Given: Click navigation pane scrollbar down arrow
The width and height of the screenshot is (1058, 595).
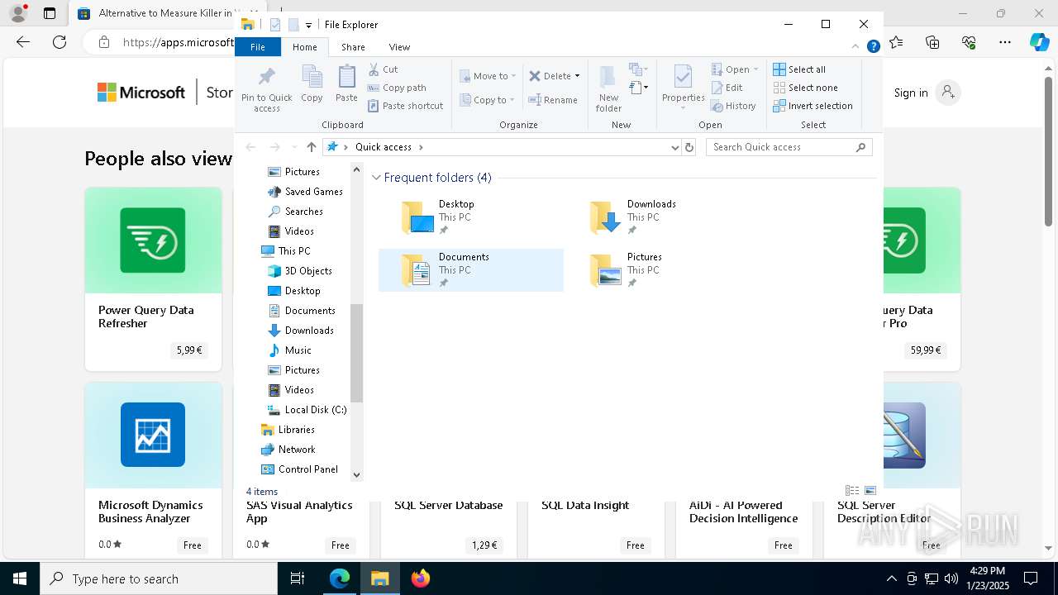Looking at the screenshot, I should tap(357, 474).
